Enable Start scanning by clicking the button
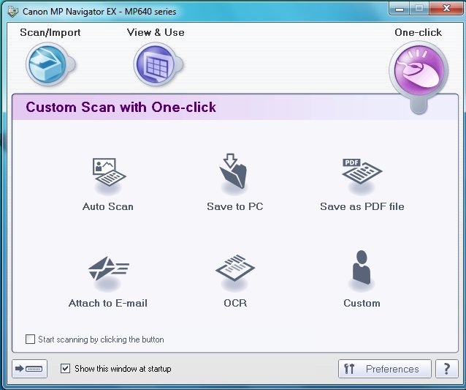Image resolution: width=466 pixels, height=390 pixels. [30, 340]
